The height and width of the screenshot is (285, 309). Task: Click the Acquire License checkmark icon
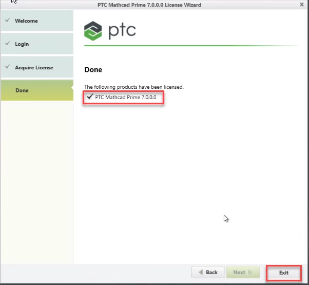click(8, 67)
